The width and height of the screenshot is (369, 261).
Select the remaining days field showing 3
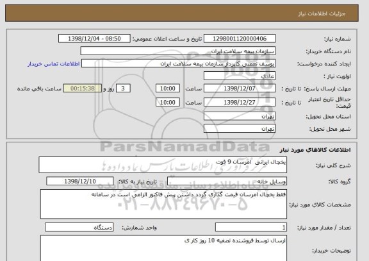click(x=123, y=88)
